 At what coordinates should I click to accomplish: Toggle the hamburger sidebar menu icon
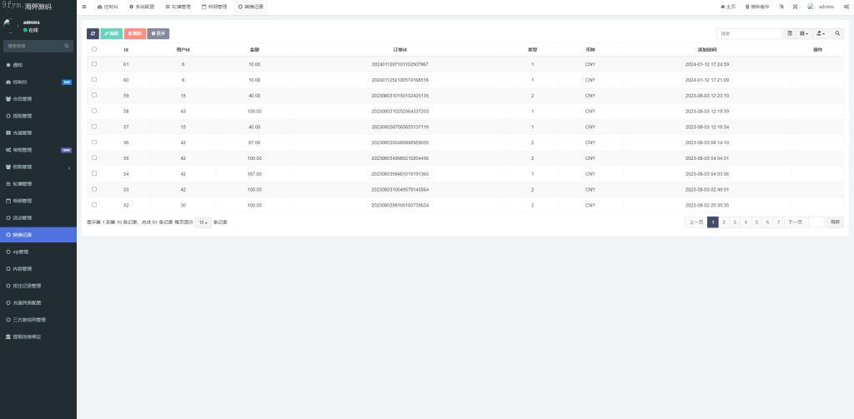(83, 6)
